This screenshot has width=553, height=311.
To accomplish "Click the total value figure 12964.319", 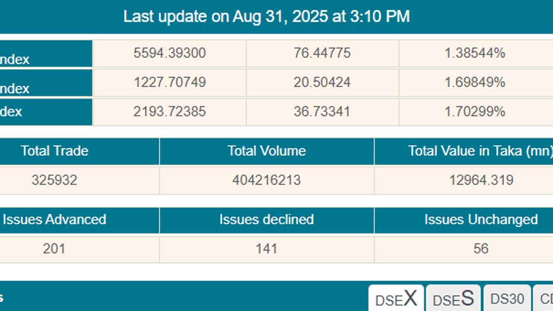I will (481, 180).
